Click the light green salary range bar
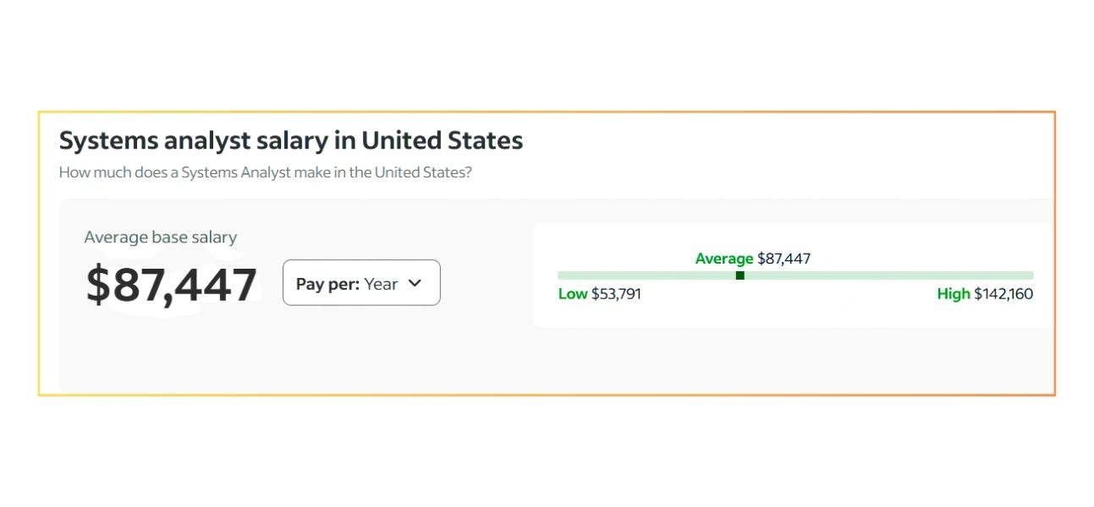The image size is (1094, 507). click(x=880, y=275)
